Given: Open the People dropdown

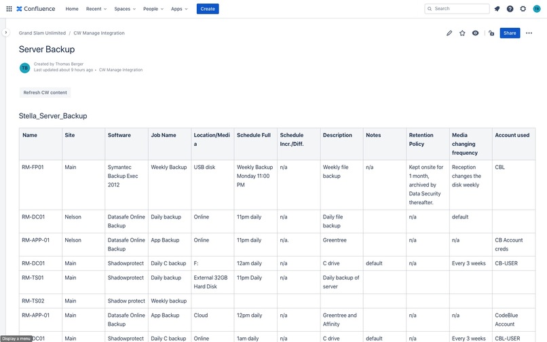Looking at the screenshot, I should tap(153, 9).
